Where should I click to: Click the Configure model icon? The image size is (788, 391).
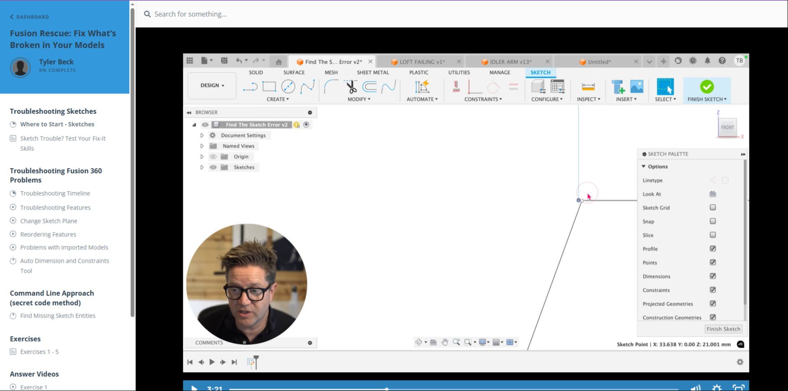[538, 87]
